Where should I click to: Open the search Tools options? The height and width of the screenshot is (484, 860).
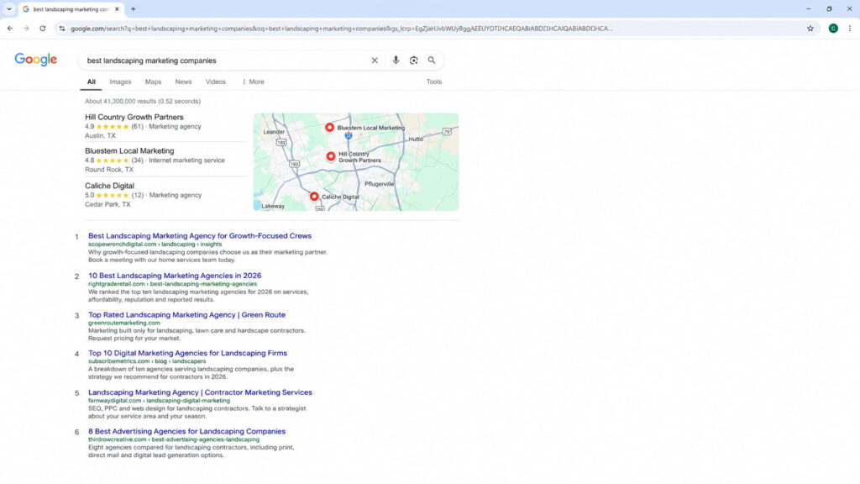click(434, 82)
